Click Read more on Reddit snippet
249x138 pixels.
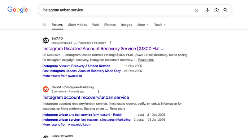pos(117,109)
